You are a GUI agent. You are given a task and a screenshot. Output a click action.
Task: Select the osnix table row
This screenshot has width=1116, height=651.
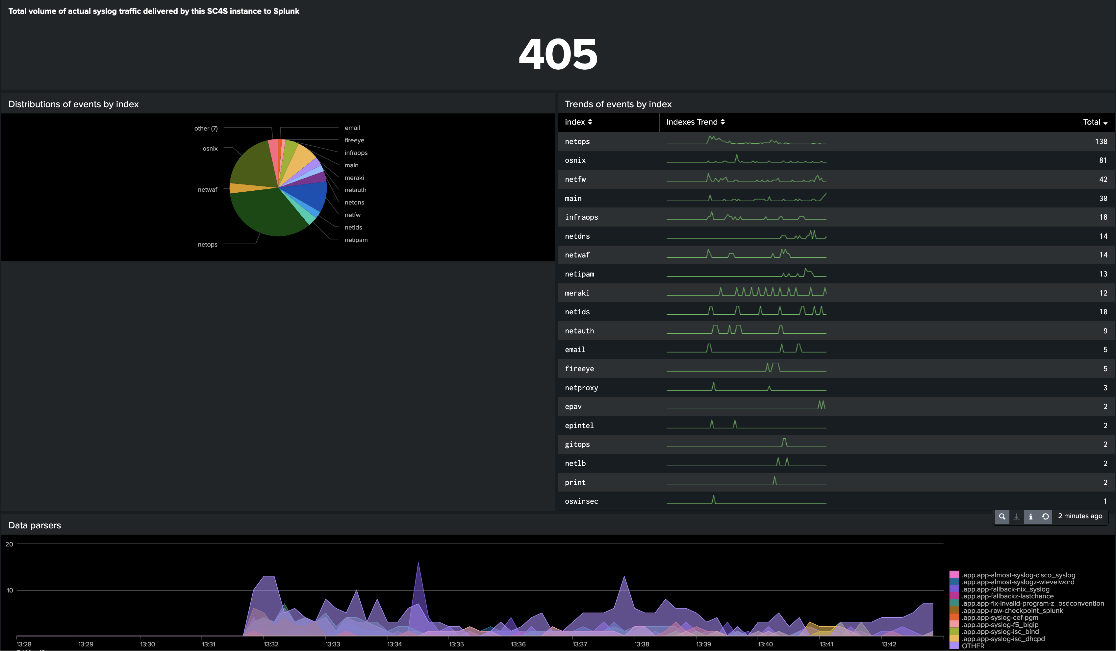[575, 160]
